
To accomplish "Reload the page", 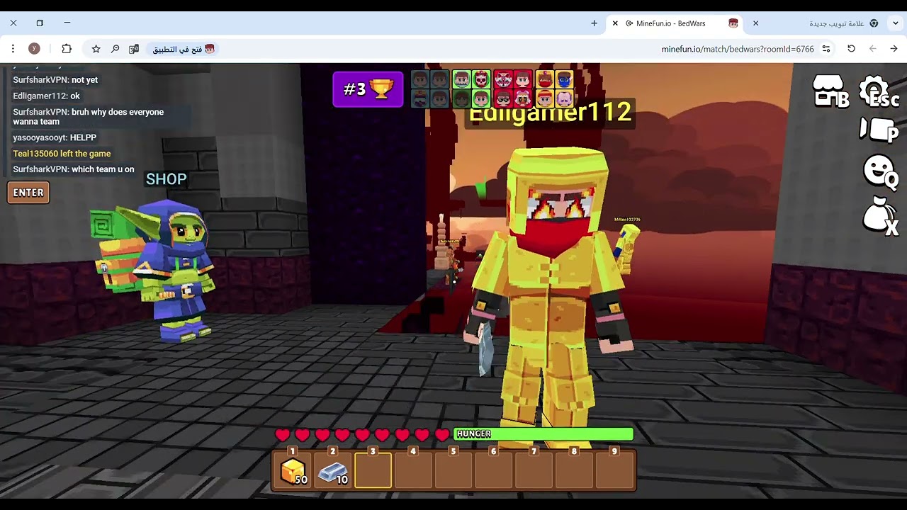I will [851, 49].
